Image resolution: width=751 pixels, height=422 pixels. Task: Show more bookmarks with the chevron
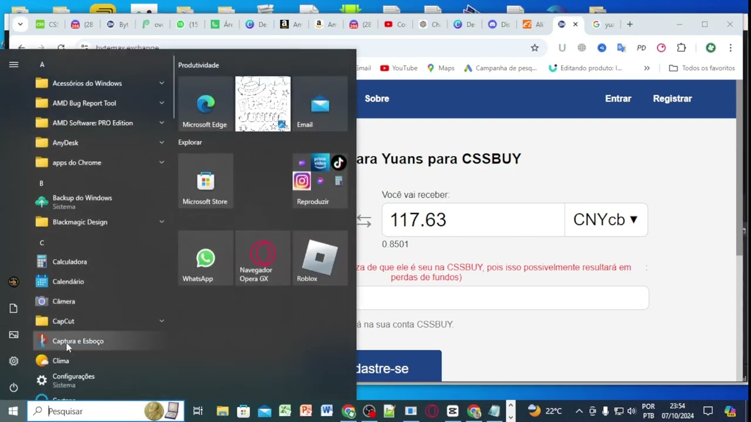pyautogui.click(x=647, y=68)
